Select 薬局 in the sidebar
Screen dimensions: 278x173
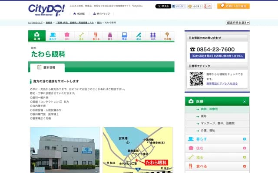217,116
